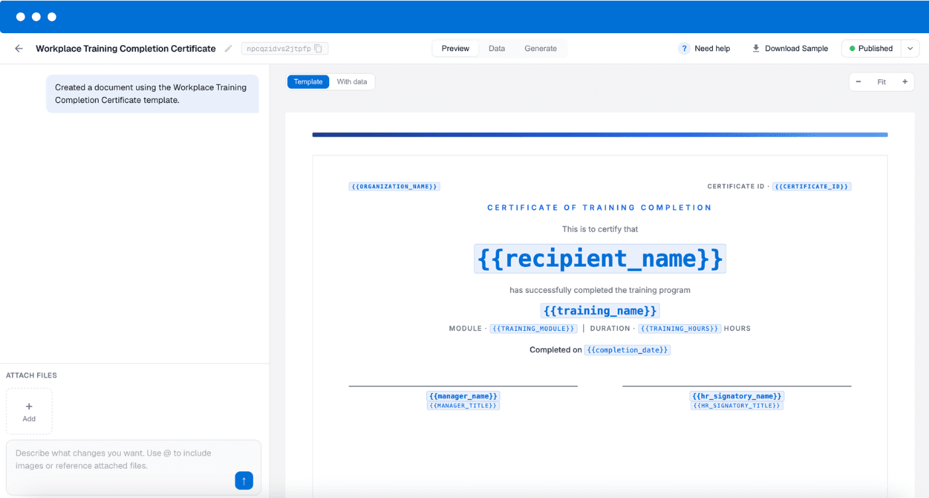Screen dimensions: 929x498
Task: Click the Need help question mark icon
Action: click(x=684, y=48)
